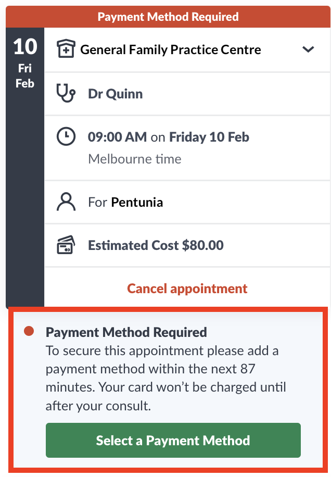Click the Estimated Cost $80.00 text
The image size is (331, 477).
[x=156, y=245]
